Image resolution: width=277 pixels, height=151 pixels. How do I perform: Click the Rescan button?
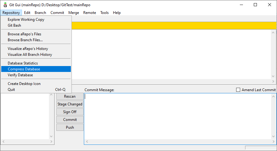click(x=70, y=96)
